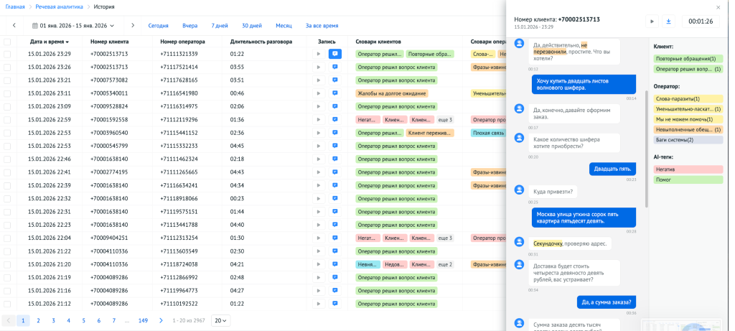Go to next page of results
The height and width of the screenshot is (331, 735).
pyautogui.click(x=161, y=320)
